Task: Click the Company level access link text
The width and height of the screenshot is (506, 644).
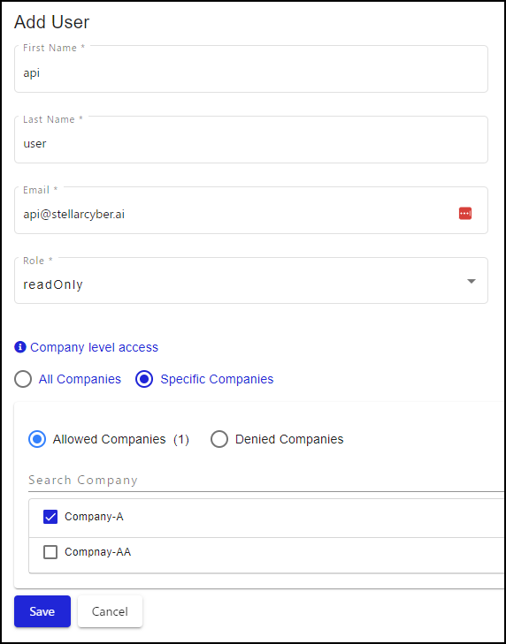Action: tap(94, 347)
